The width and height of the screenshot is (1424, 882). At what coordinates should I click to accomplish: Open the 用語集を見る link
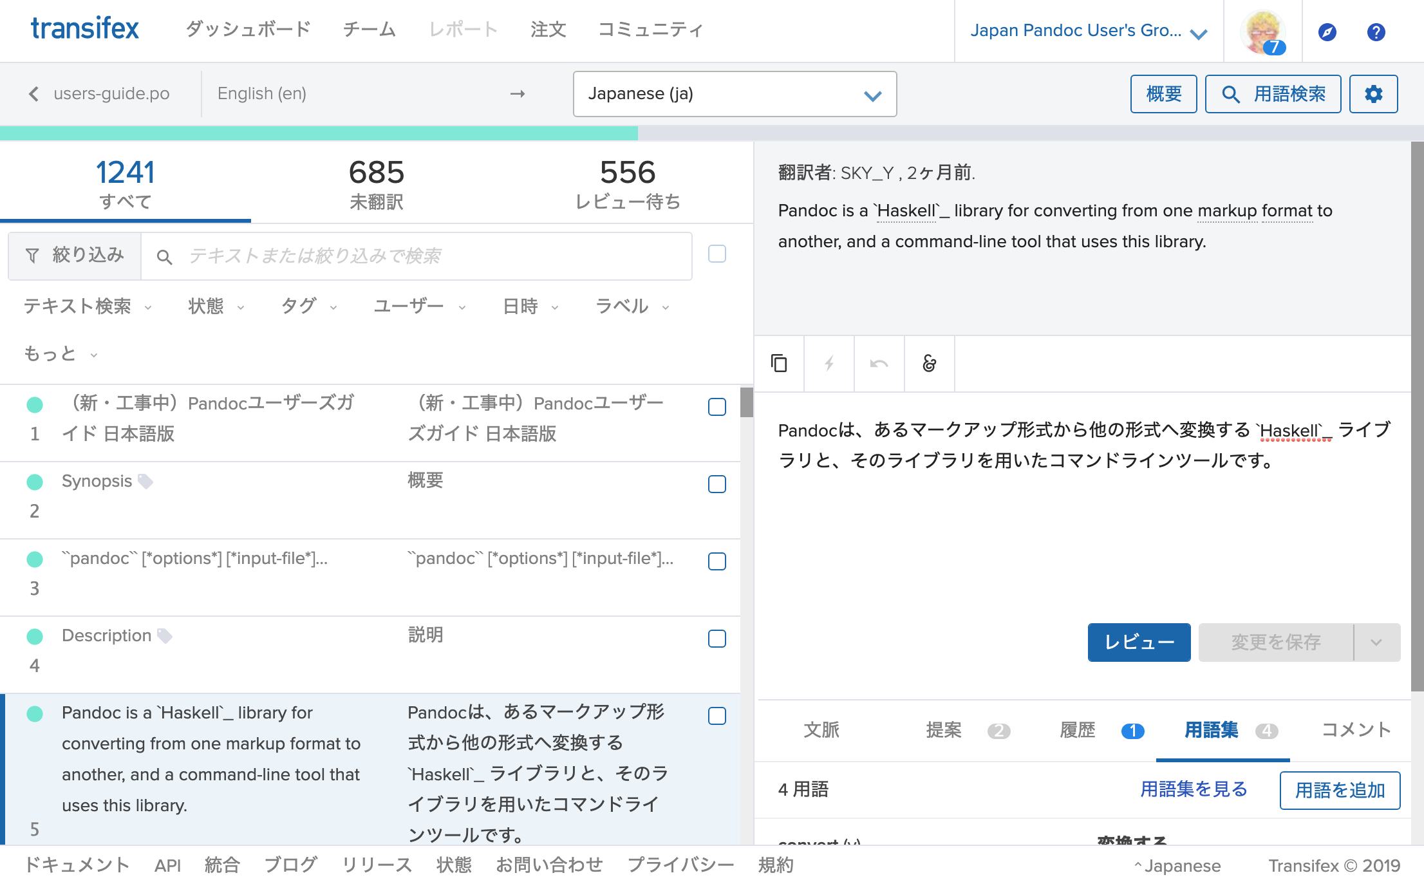click(x=1194, y=790)
